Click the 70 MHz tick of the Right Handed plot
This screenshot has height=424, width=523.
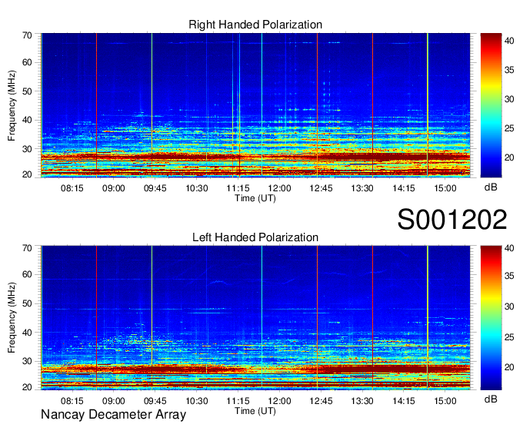(x=27, y=35)
